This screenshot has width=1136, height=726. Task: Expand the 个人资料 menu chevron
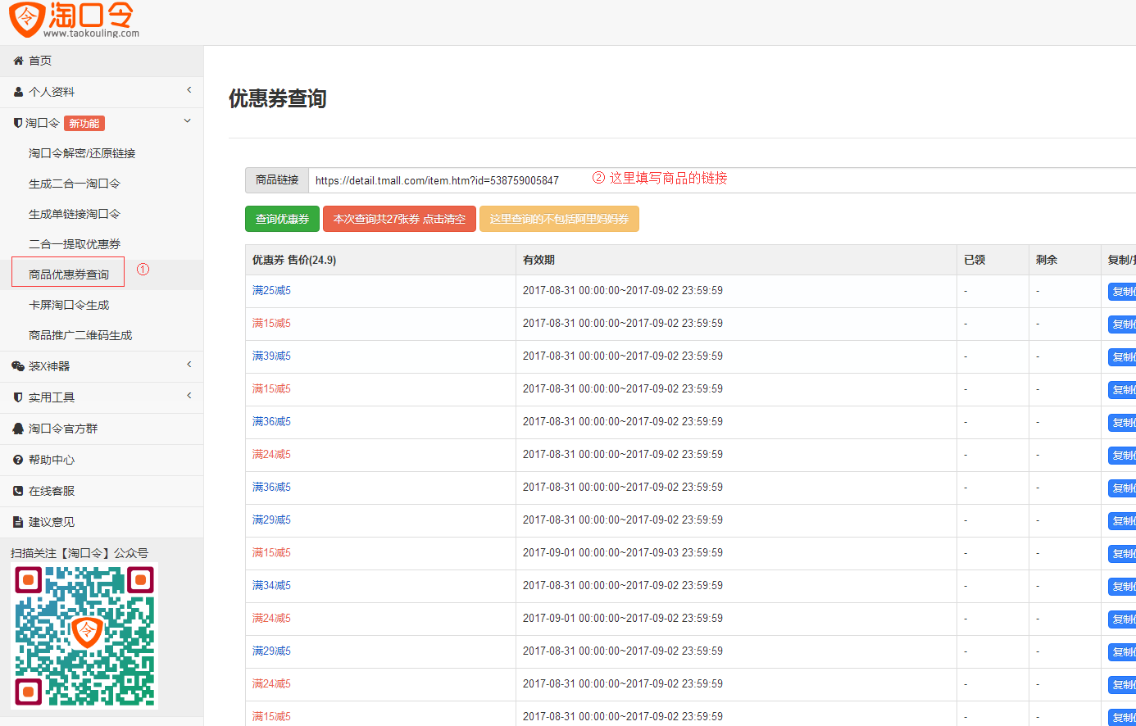189,90
